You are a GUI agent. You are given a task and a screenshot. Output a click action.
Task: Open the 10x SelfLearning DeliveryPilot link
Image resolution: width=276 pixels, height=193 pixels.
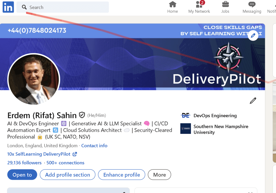[39, 154]
